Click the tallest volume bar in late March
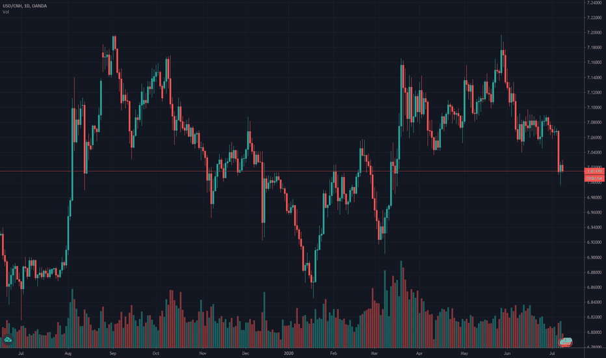Viewport: 606px width, 358px height. pos(401,304)
